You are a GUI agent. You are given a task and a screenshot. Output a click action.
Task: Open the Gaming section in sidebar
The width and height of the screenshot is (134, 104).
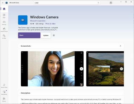click(x=4, y=23)
